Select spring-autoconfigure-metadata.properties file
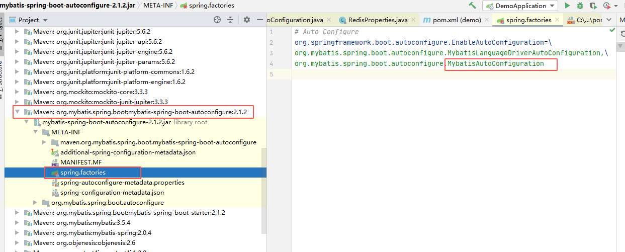Screen dimensions: 625x252 coord(122,183)
